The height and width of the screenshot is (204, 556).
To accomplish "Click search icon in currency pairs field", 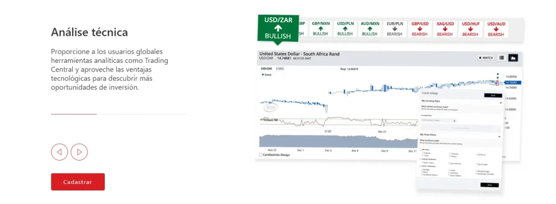I will click(x=454, y=121).
